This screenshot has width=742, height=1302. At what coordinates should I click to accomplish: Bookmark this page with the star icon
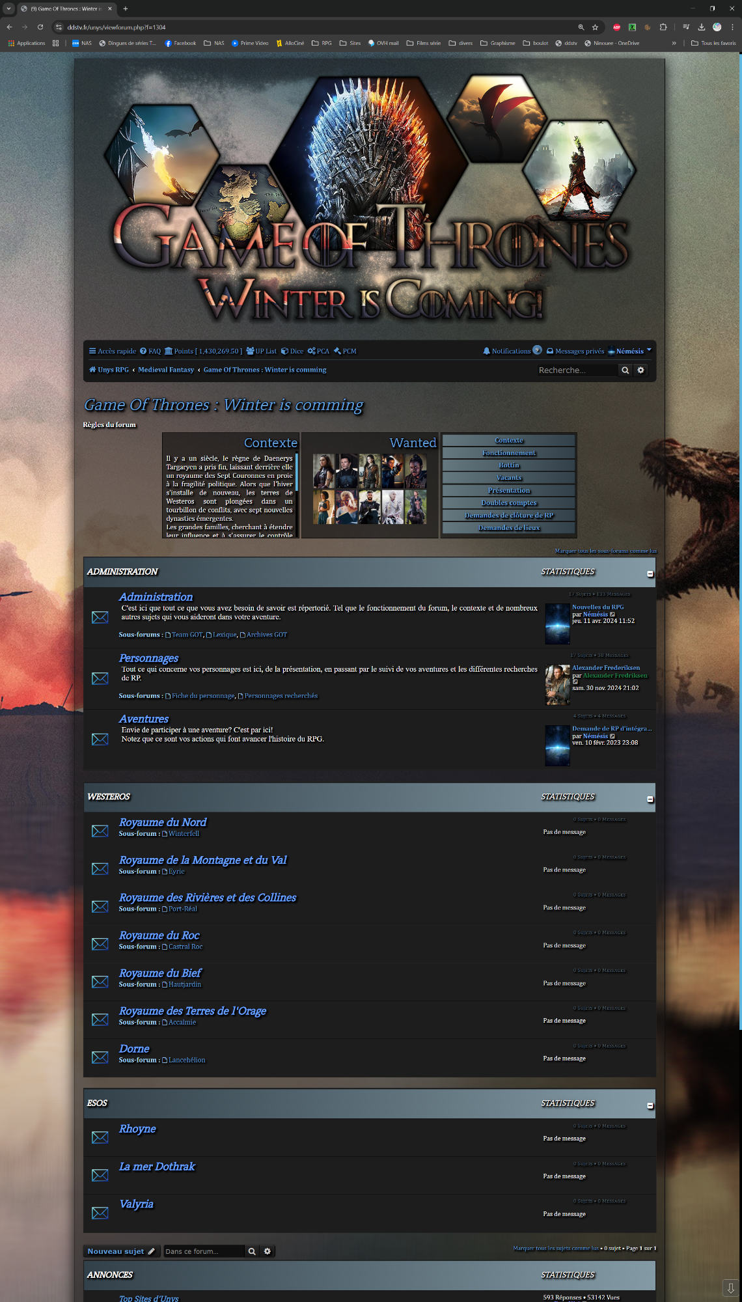(x=595, y=27)
